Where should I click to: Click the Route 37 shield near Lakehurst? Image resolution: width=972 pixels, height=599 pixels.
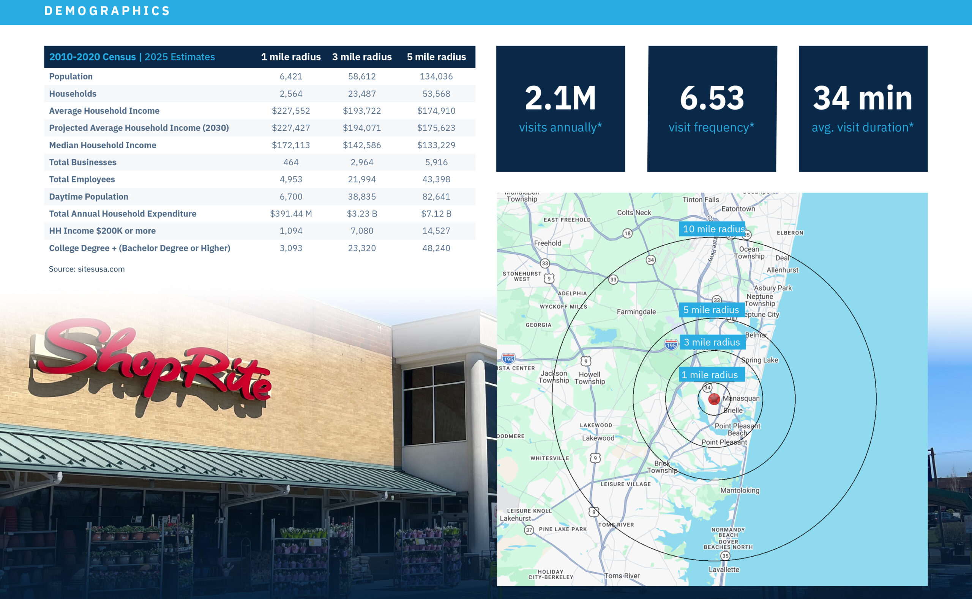coord(529,530)
